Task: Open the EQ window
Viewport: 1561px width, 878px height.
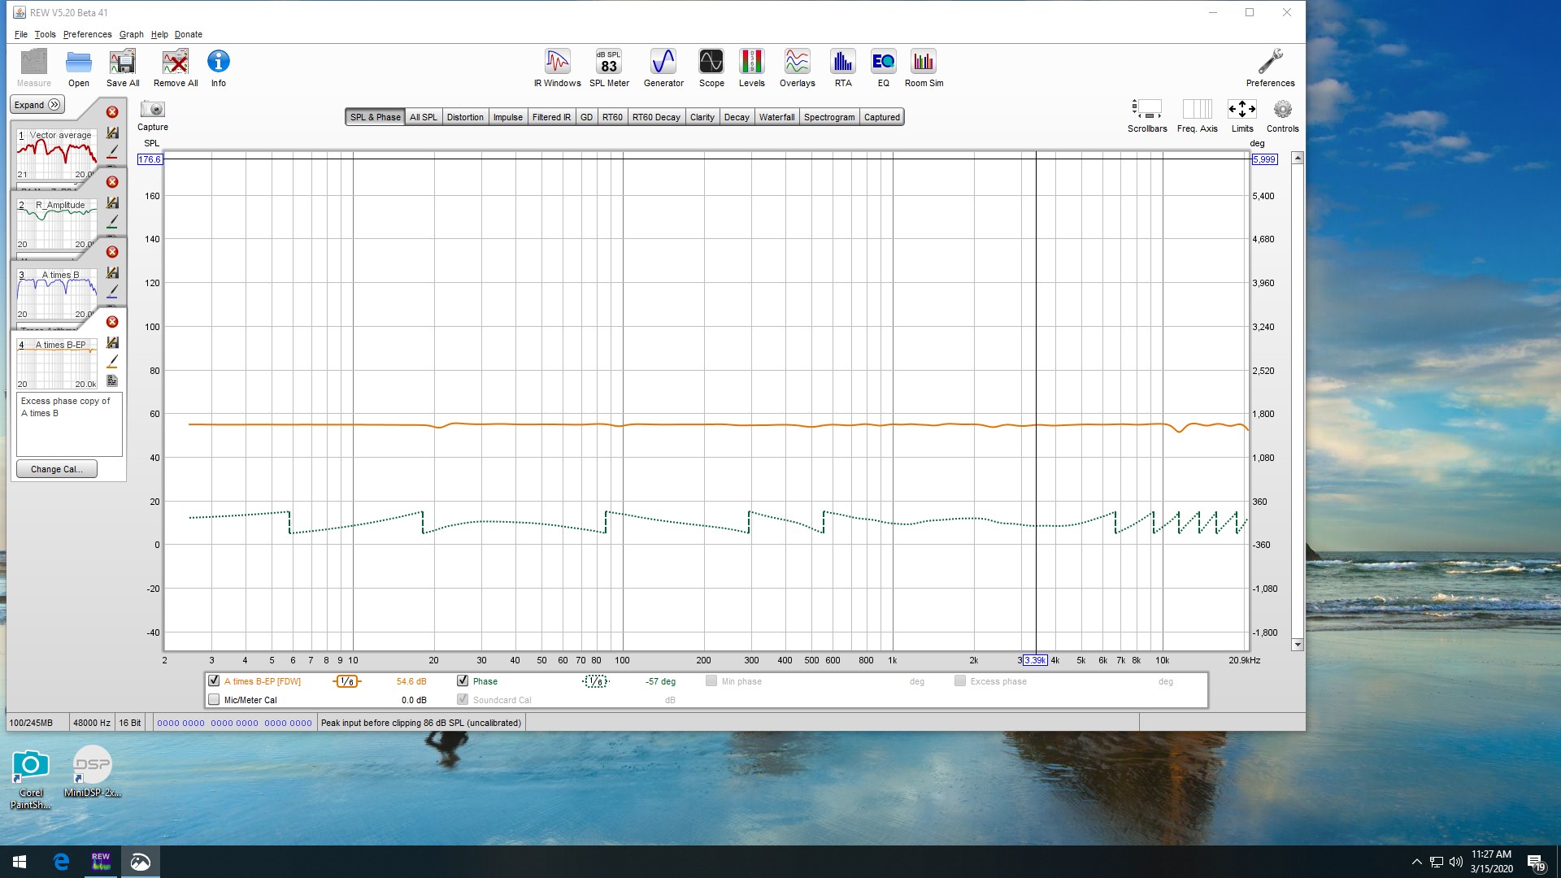Action: click(x=883, y=68)
